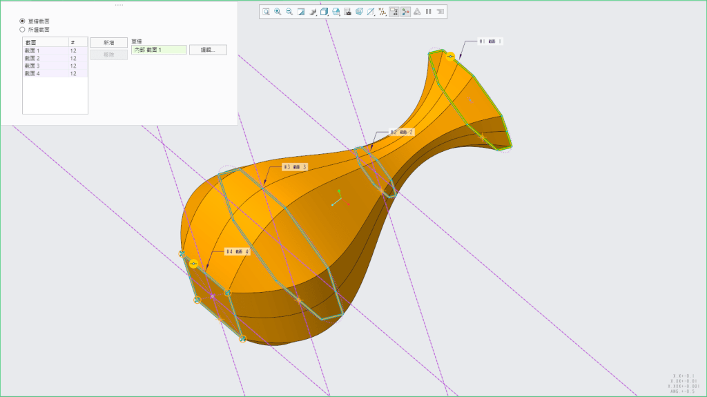The image size is (707, 397).
Task: Click the 編輯... button
Action: click(x=209, y=50)
